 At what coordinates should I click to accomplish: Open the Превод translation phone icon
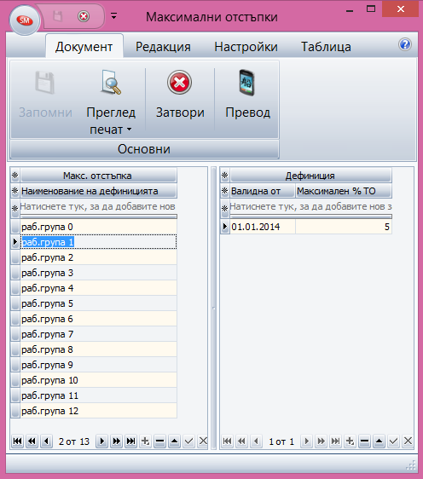pyautogui.click(x=247, y=83)
